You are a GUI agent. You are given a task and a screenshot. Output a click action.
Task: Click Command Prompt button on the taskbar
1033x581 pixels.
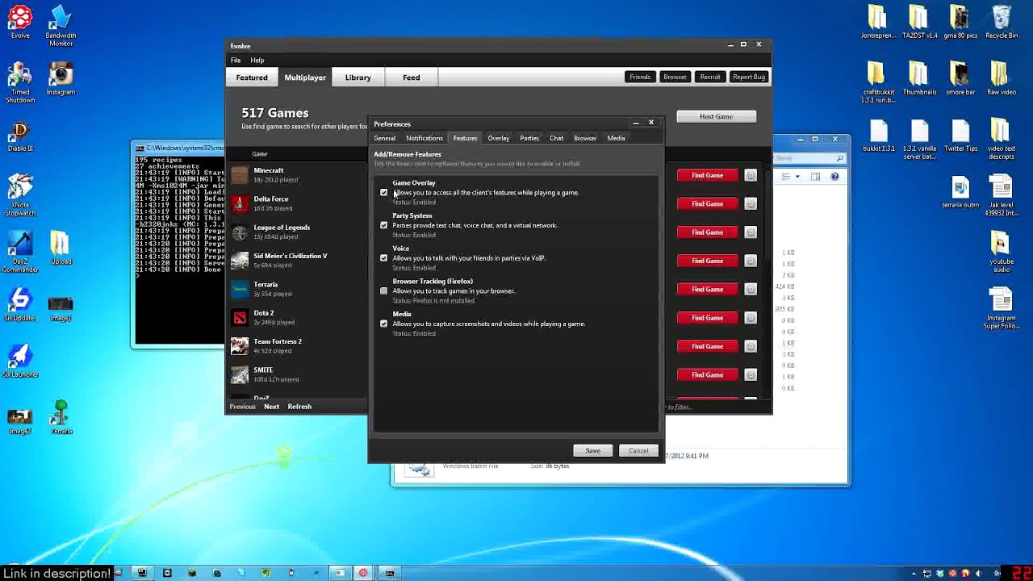point(389,573)
